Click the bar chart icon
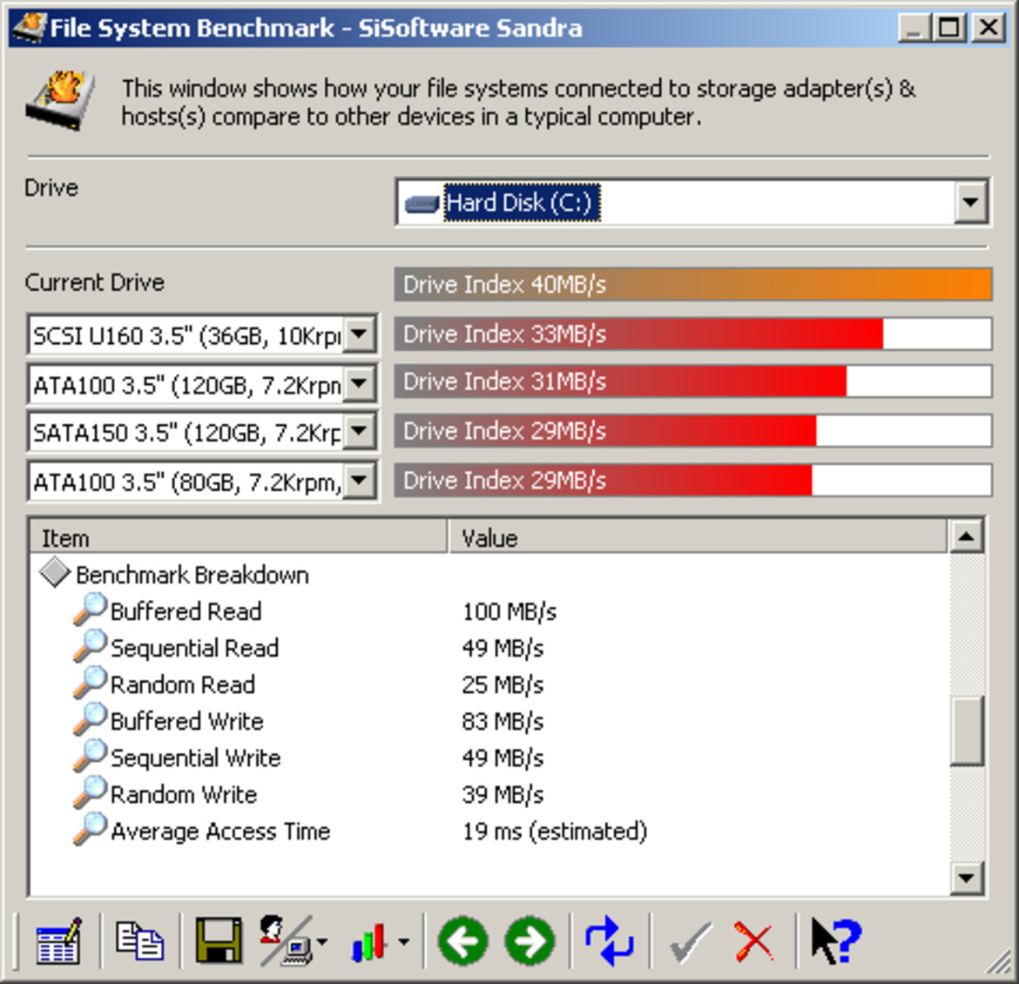Image resolution: width=1019 pixels, height=984 pixels. tap(369, 941)
